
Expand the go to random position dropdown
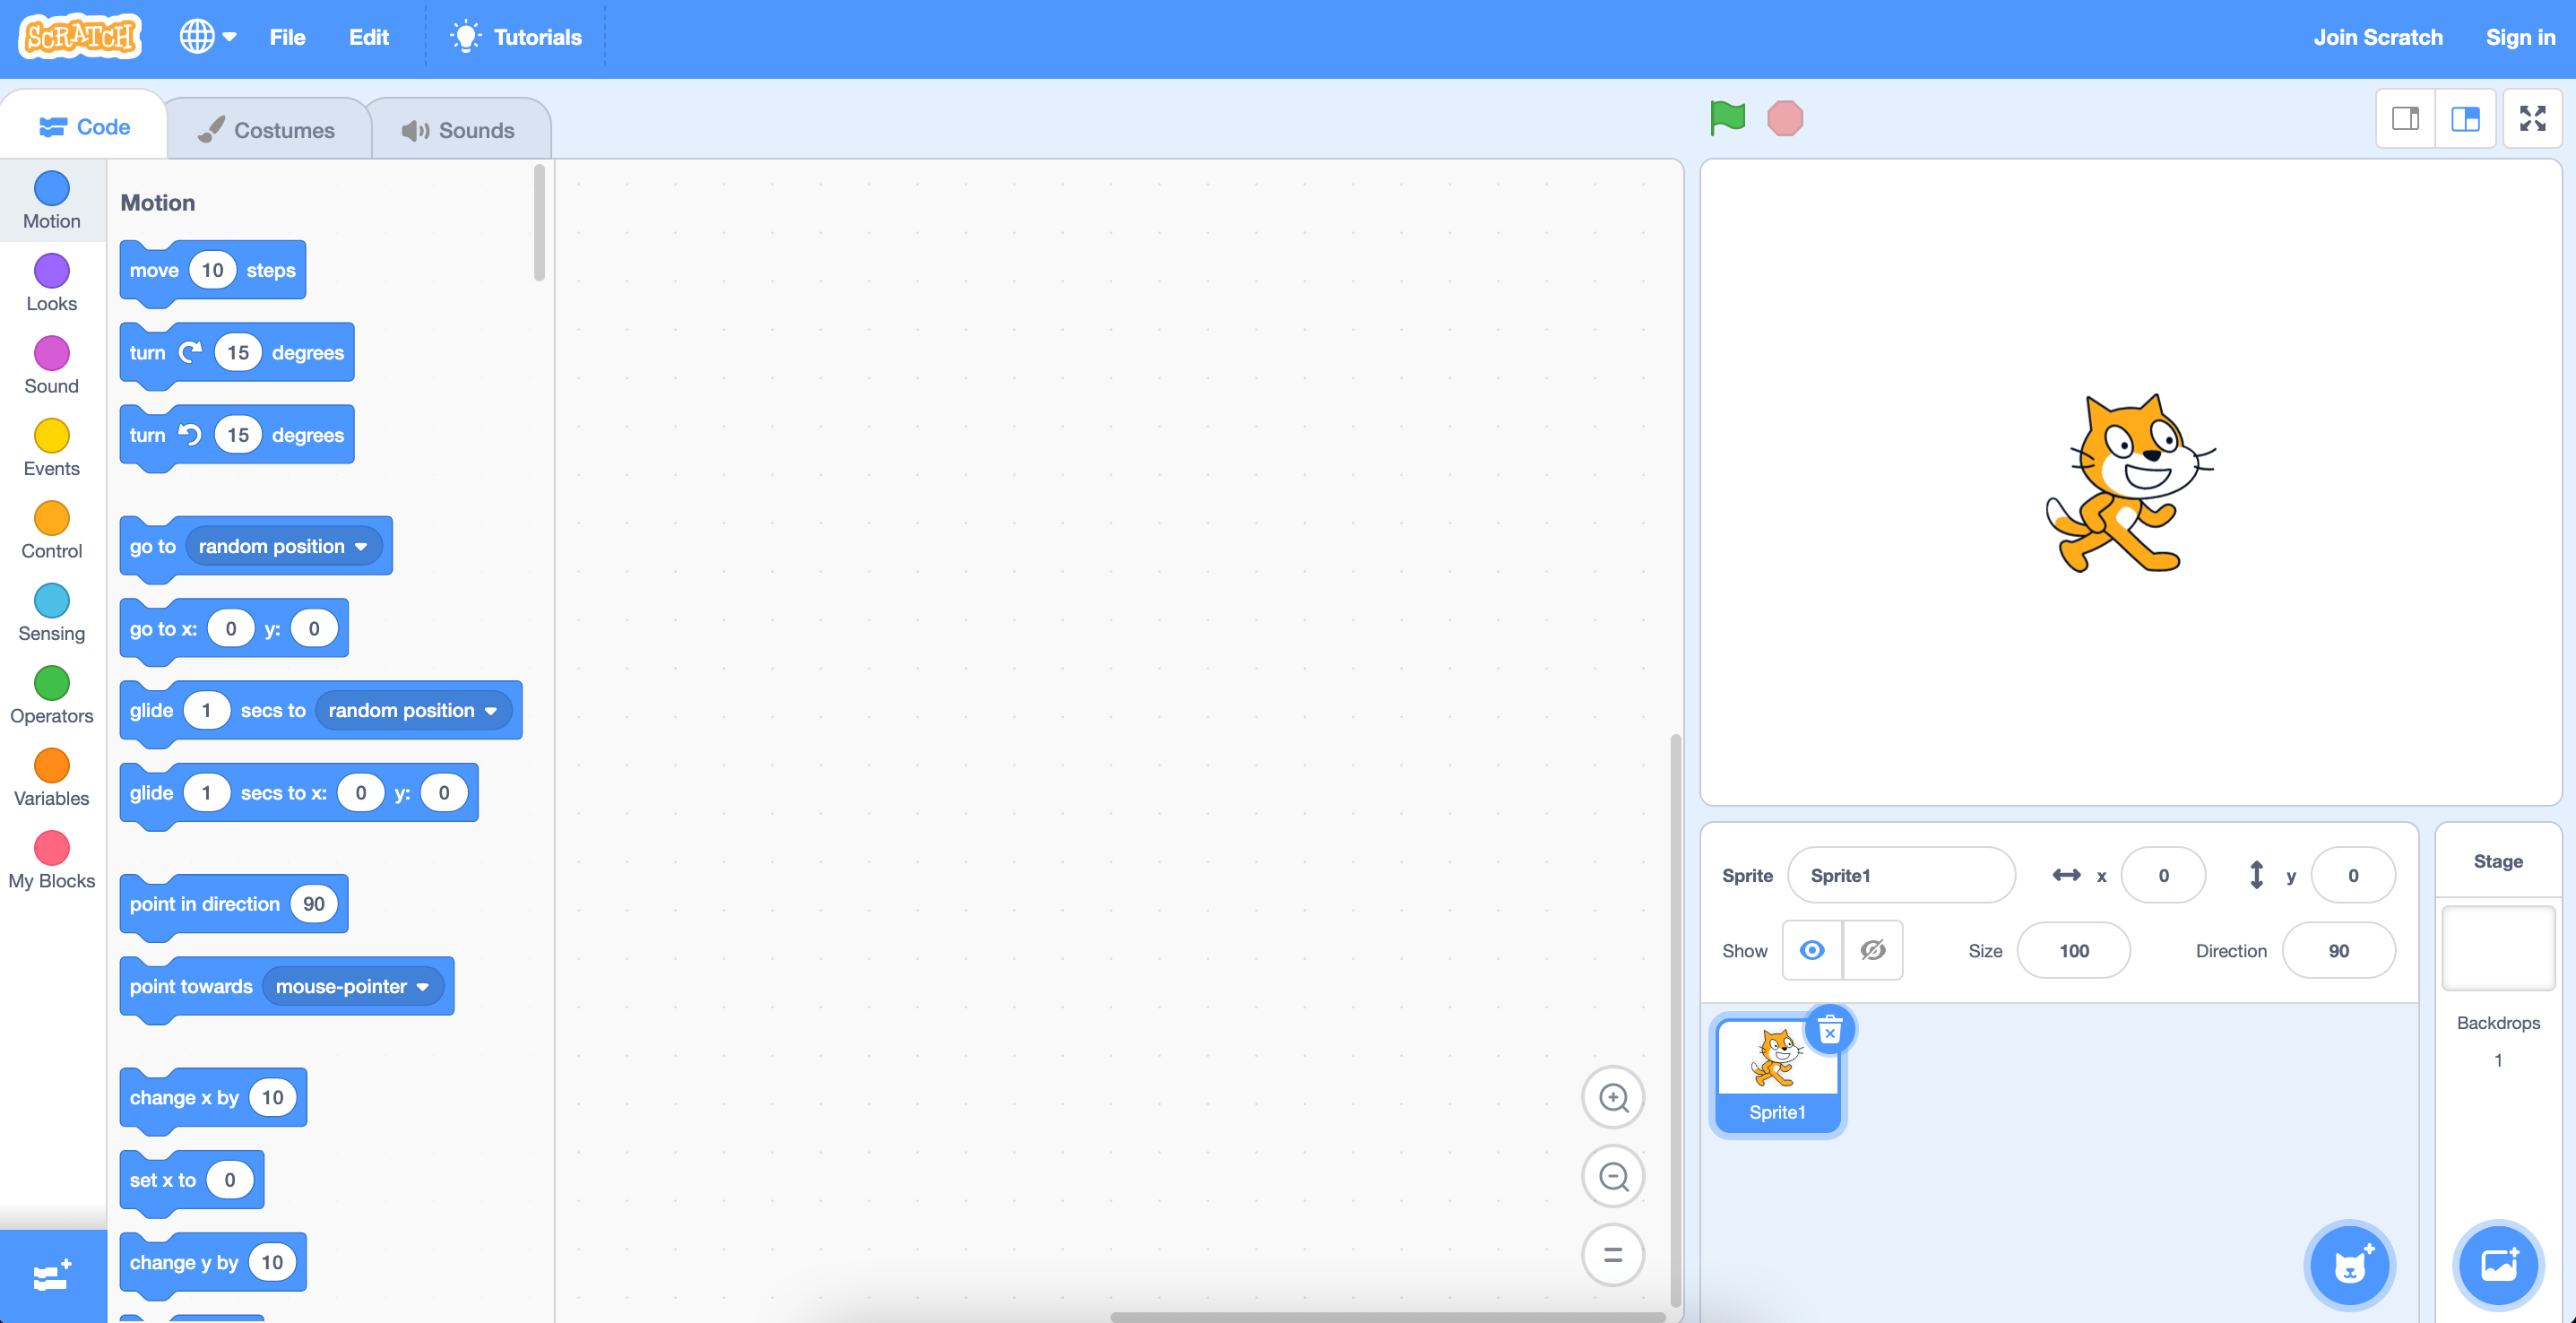[x=361, y=547]
